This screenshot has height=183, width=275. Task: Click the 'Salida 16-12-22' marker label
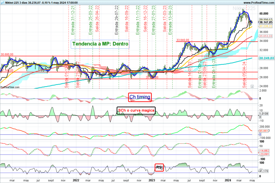click(145, 19)
